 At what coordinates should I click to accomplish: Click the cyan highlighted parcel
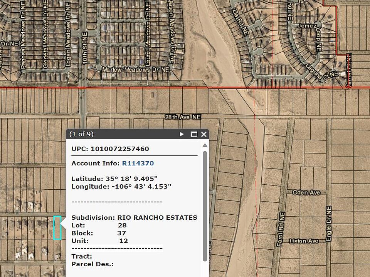[57, 227]
